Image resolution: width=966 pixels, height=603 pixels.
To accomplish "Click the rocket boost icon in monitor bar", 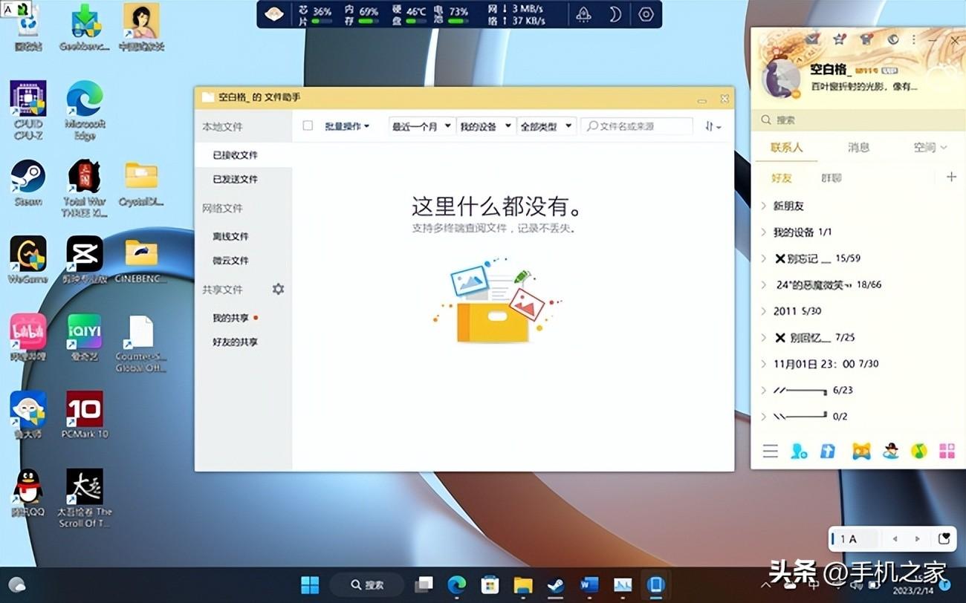I will [583, 14].
